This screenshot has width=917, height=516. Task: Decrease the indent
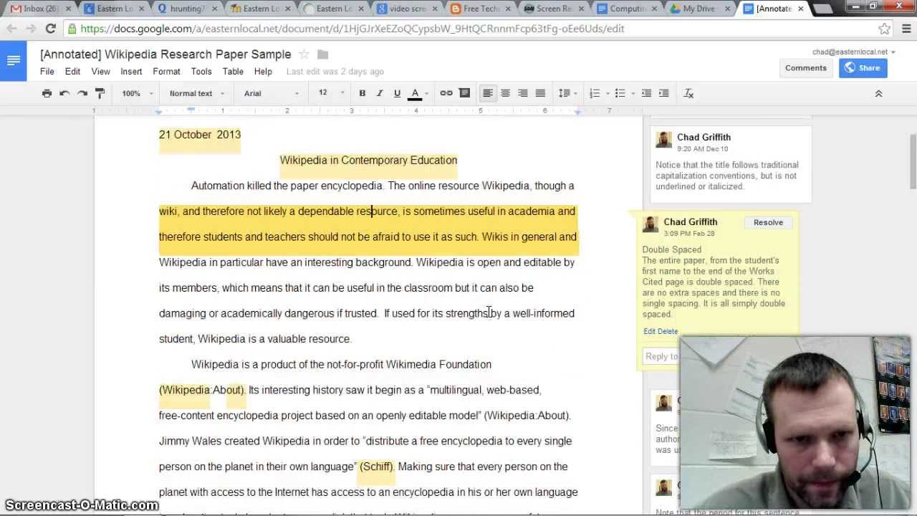coord(646,93)
